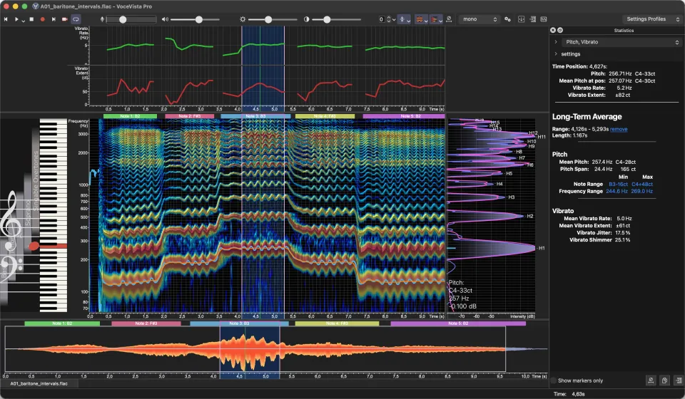Click the selected region in waveform overview
Screen dimensions: 685x399
(250, 349)
